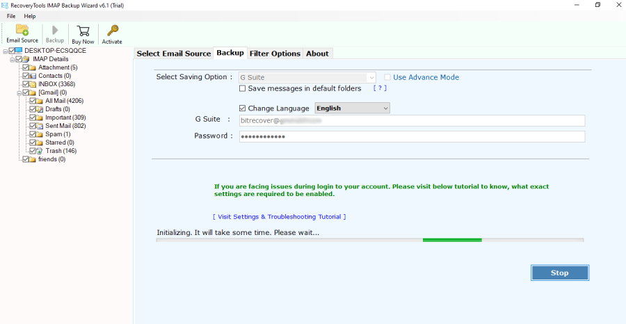Screen dimensions: 626x324
Task: Click into the Password input field
Action: tap(411, 136)
